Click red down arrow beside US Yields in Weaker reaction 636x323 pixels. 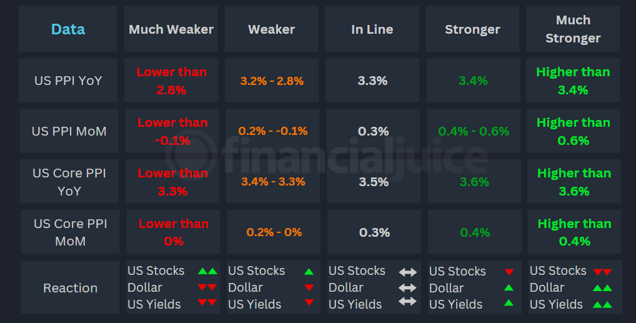[x=309, y=304]
